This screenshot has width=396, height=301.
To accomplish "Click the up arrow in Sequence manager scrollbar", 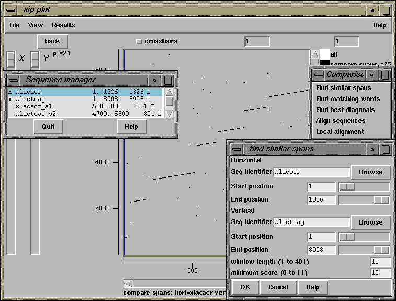I will coord(169,92).
